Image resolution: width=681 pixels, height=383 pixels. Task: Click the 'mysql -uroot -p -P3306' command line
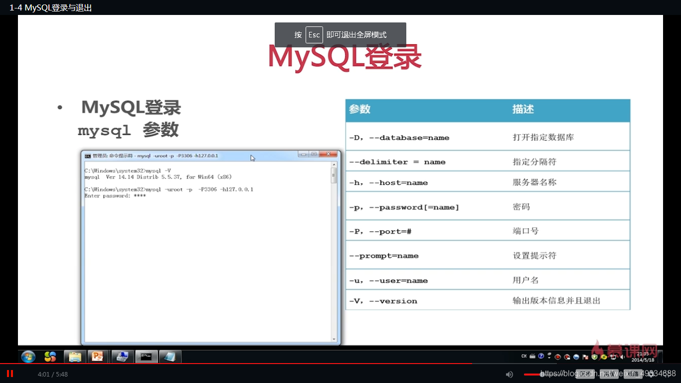click(169, 190)
